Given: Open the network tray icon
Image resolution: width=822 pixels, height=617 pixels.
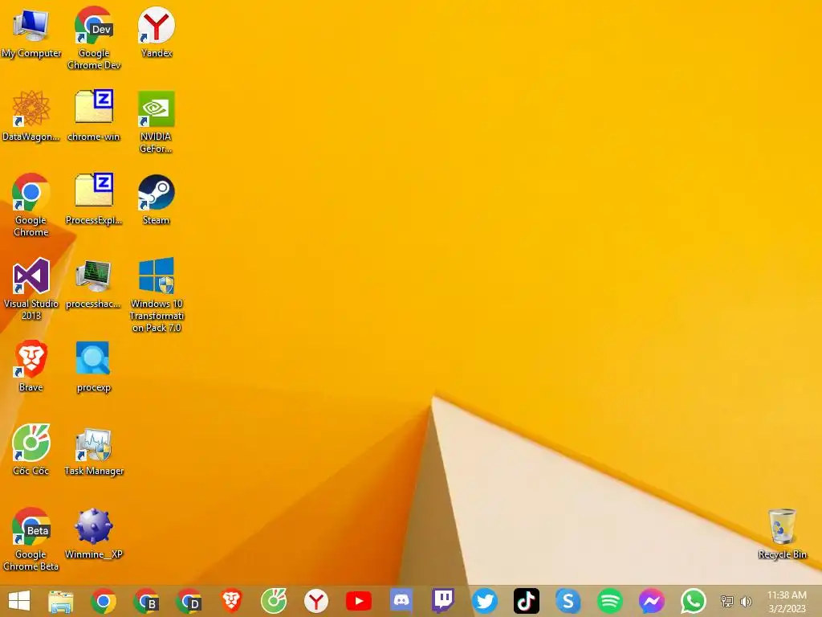Looking at the screenshot, I should [727, 602].
